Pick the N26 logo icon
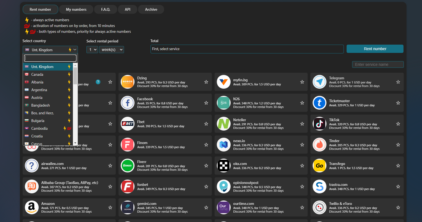 [x=224, y=103]
